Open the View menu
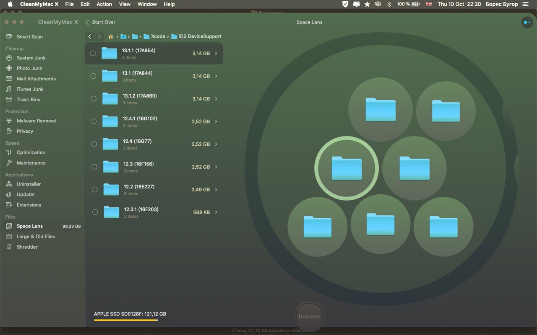The image size is (537, 335). click(125, 4)
